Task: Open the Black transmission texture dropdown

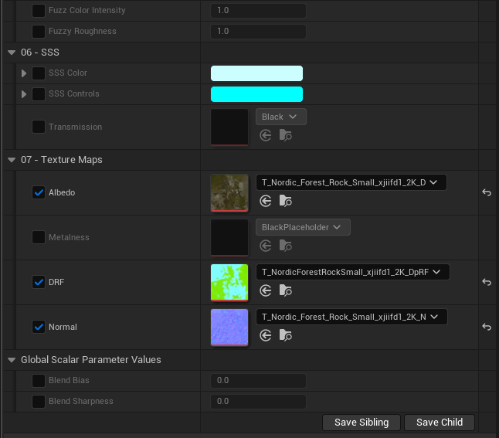Action: [x=281, y=117]
